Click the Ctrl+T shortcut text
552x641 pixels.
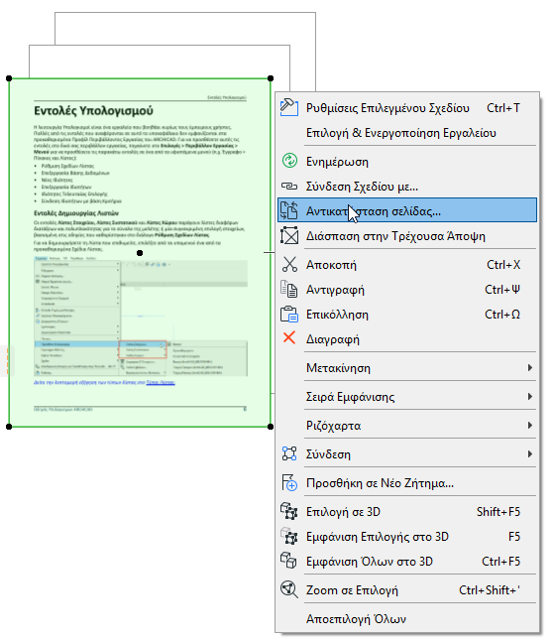503,108
